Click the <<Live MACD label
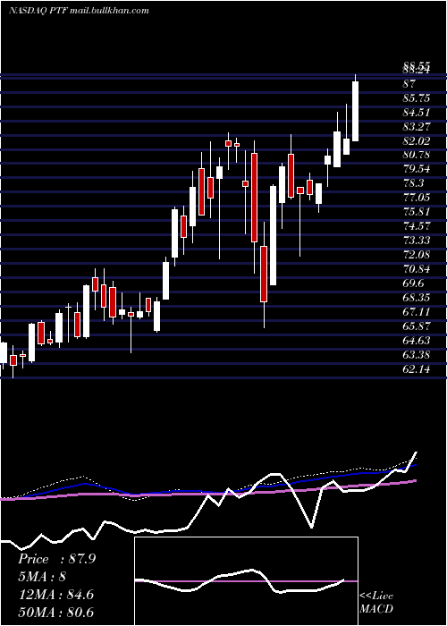Image resolution: width=447 pixels, height=626 pixels. [376, 602]
